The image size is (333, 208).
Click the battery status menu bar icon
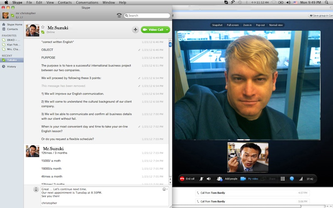pyautogui.click(x=281, y=2)
